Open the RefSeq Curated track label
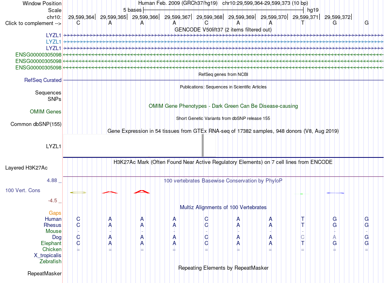This screenshot has height=283, width=384. coord(43,80)
